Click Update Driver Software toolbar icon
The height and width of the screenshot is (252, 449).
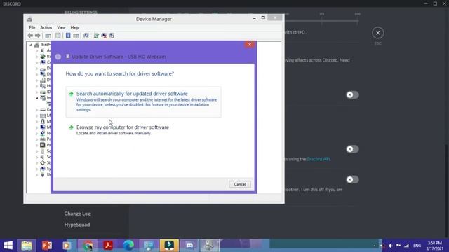(96, 36)
